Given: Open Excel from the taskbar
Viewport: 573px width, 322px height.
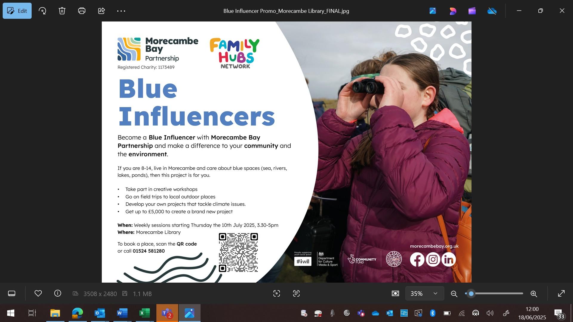Looking at the screenshot, I should click(144, 313).
